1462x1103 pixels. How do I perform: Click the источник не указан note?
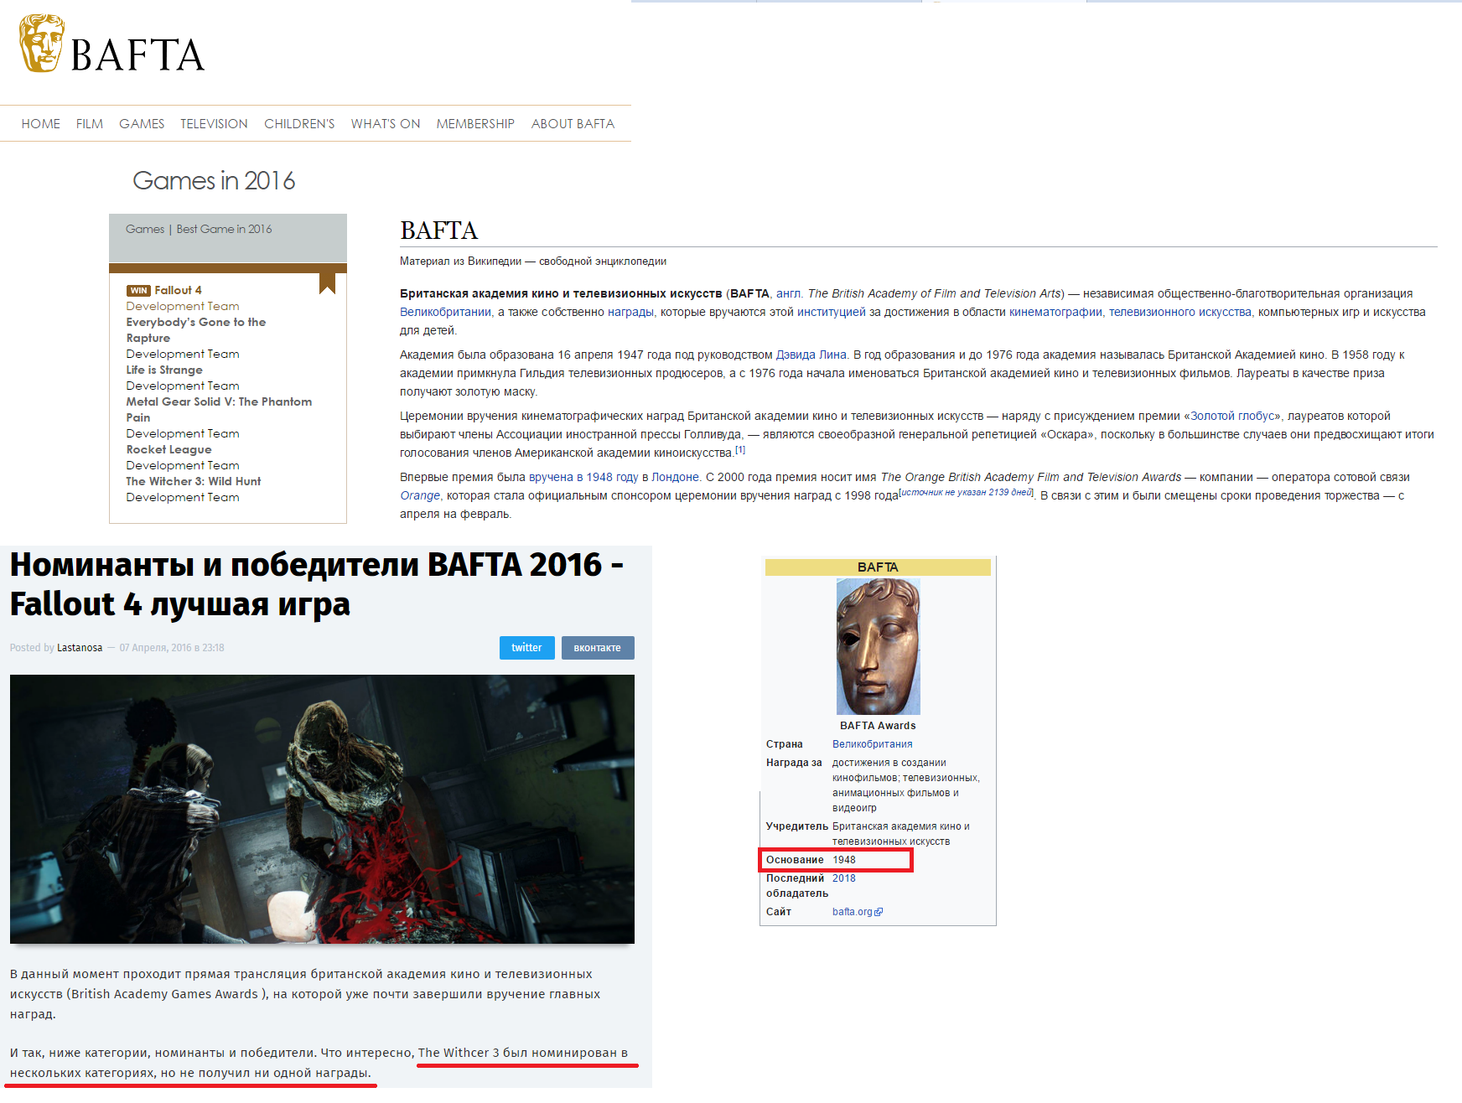[967, 492]
